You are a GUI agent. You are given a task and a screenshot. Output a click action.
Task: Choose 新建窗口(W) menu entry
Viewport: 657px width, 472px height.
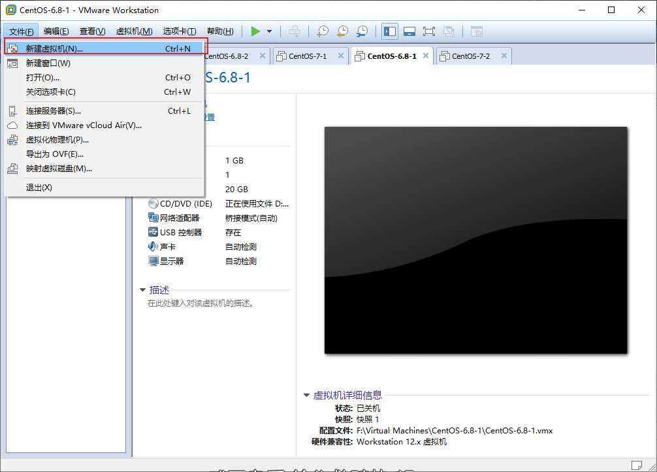point(104,63)
